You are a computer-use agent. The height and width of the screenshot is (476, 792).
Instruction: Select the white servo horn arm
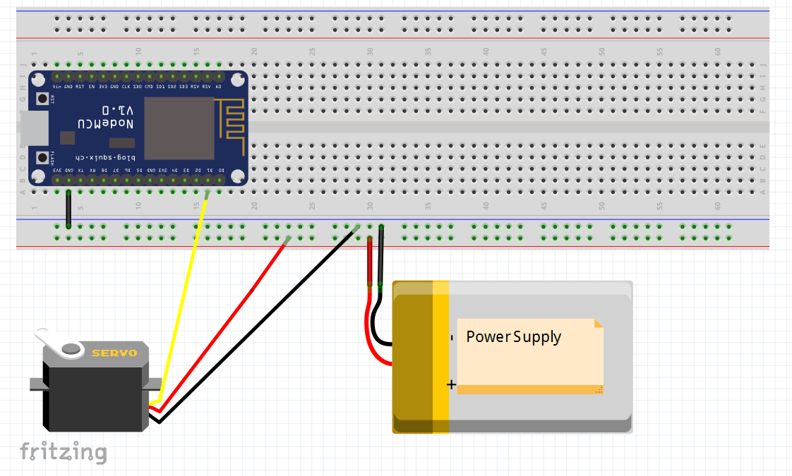pyautogui.click(x=58, y=343)
